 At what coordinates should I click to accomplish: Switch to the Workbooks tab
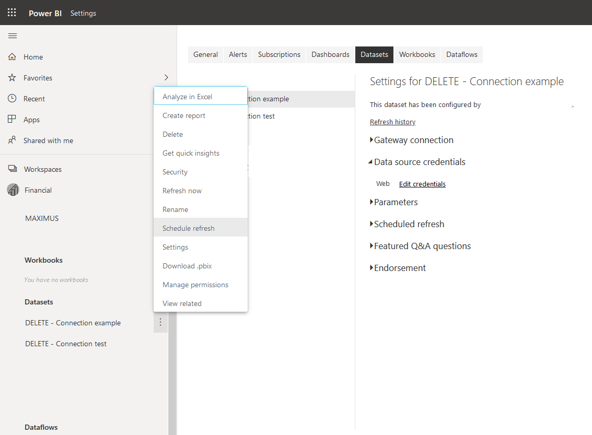coord(416,54)
